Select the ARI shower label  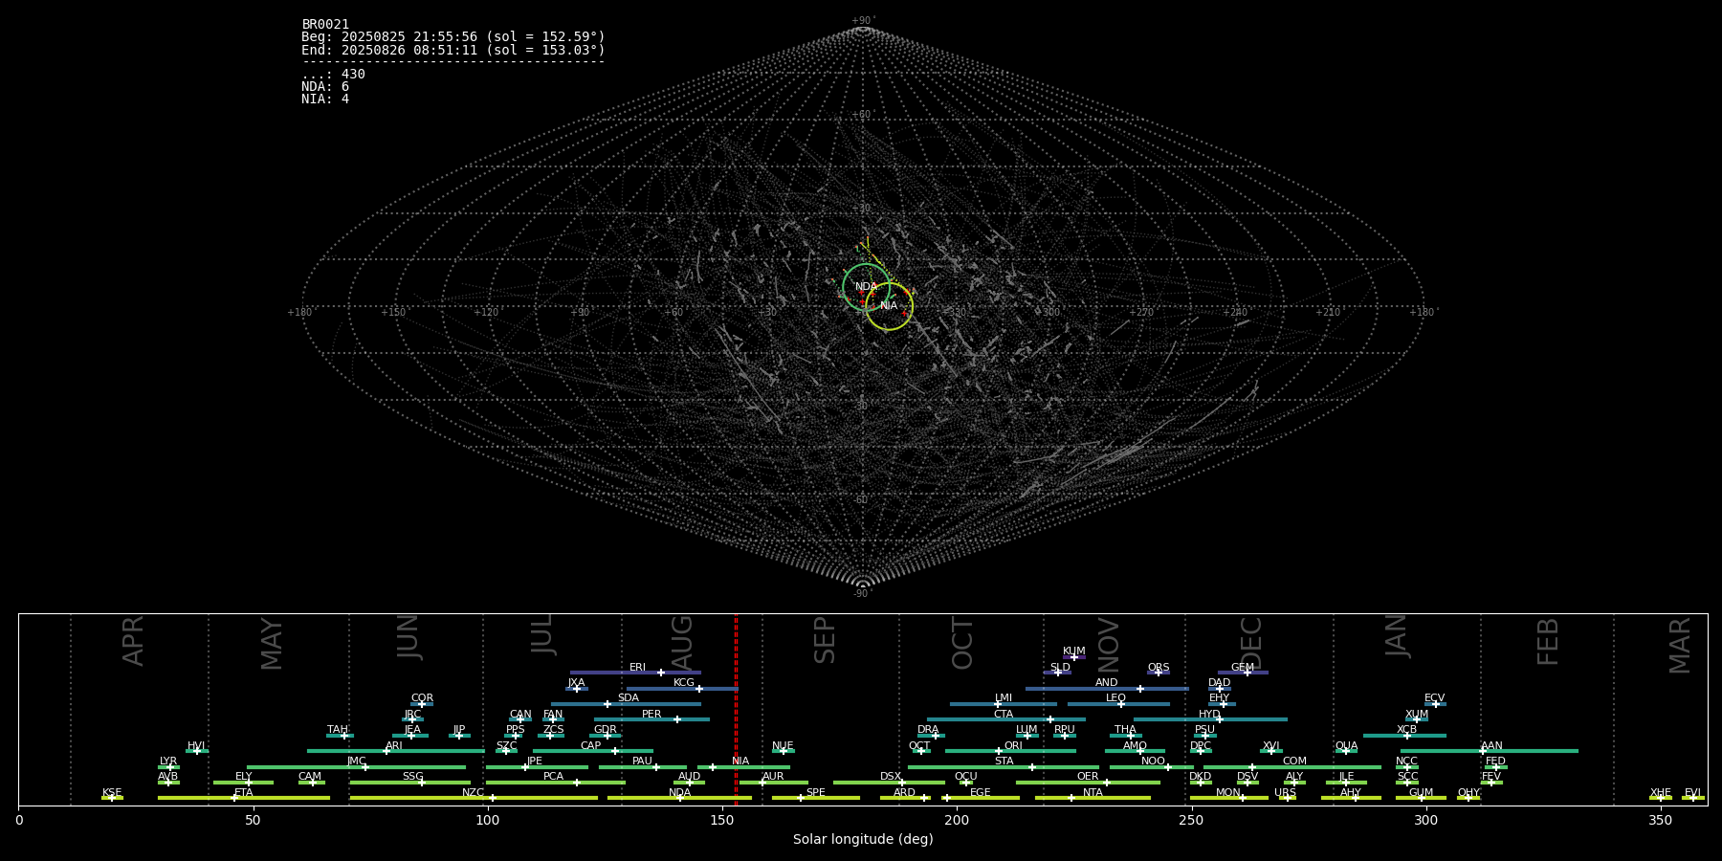point(393,746)
